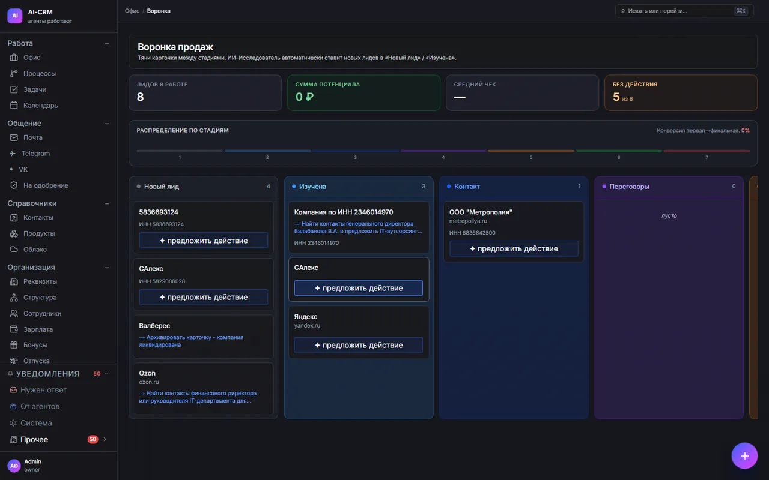Collapse the Работа sidebar section
Image resolution: width=769 pixels, height=480 pixels.
point(107,43)
